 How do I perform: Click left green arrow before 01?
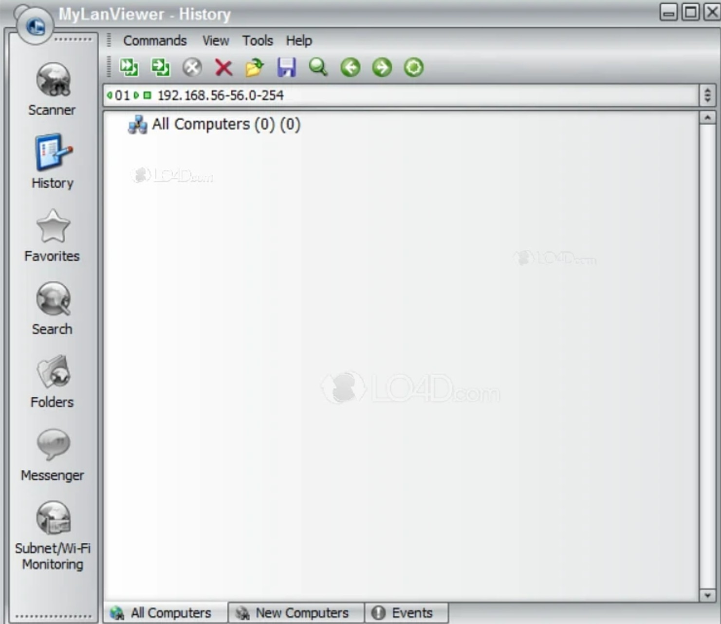click(110, 95)
